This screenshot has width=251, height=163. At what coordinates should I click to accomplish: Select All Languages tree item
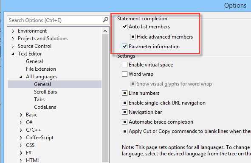point(42,77)
